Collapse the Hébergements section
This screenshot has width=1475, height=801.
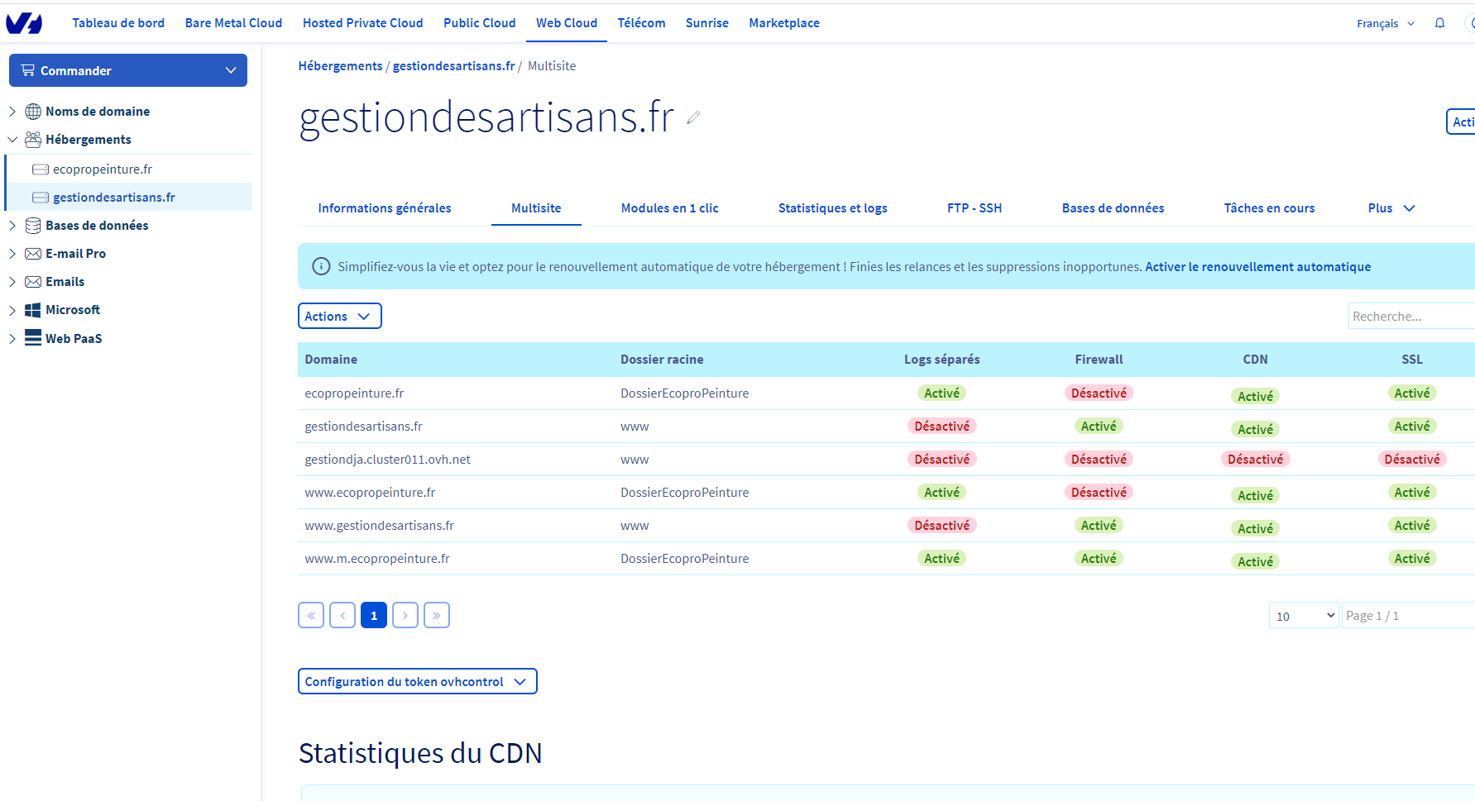(12, 140)
